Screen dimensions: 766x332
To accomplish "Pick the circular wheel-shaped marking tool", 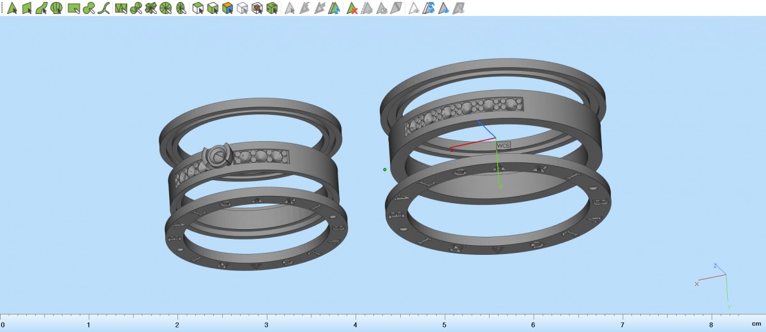I will (x=166, y=8).
